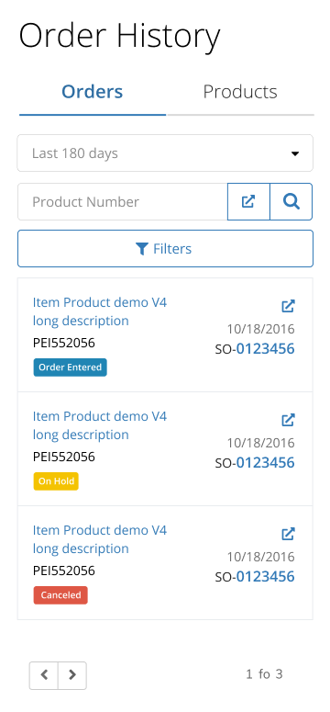
Task: Open external link icon on Order Entered item
Action: [289, 306]
